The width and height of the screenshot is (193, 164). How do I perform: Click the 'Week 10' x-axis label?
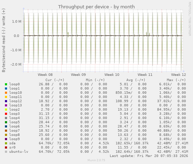tap(112, 74)
